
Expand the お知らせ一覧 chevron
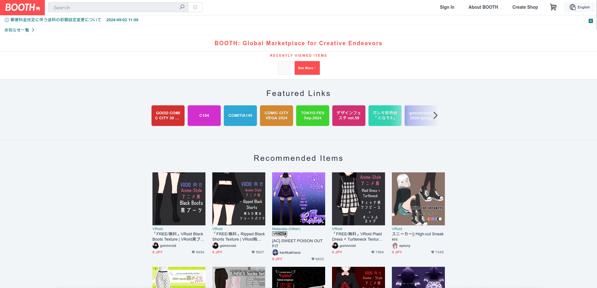33,30
